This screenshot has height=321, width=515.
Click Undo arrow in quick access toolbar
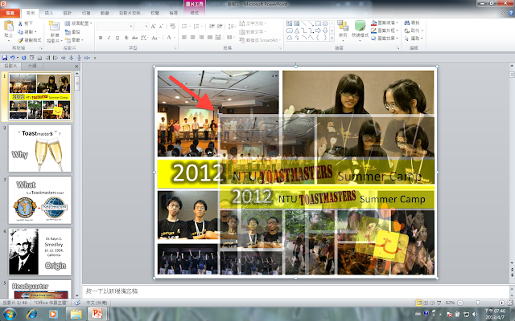pyautogui.click(x=12, y=58)
